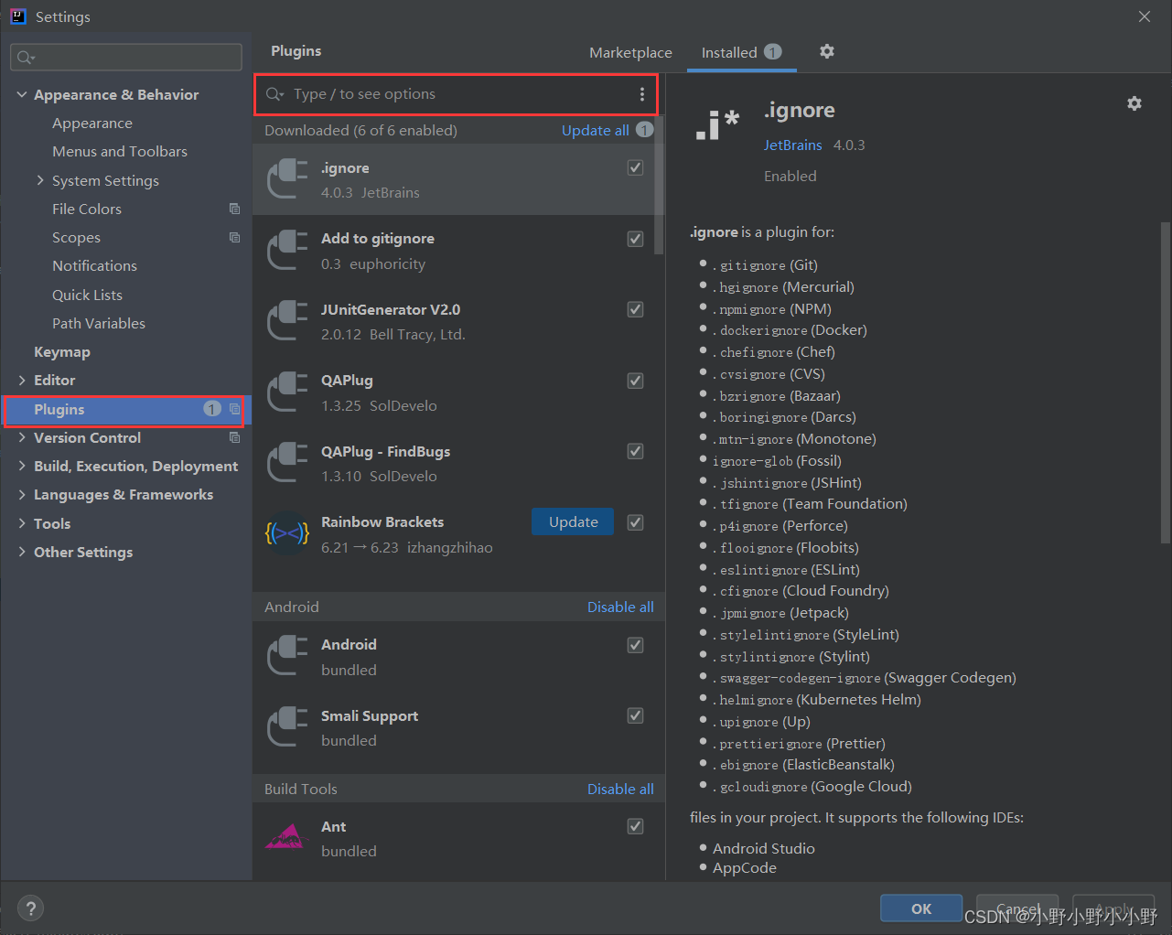Open the plugin search options three-dot menu
1172x935 pixels.
pyautogui.click(x=642, y=94)
